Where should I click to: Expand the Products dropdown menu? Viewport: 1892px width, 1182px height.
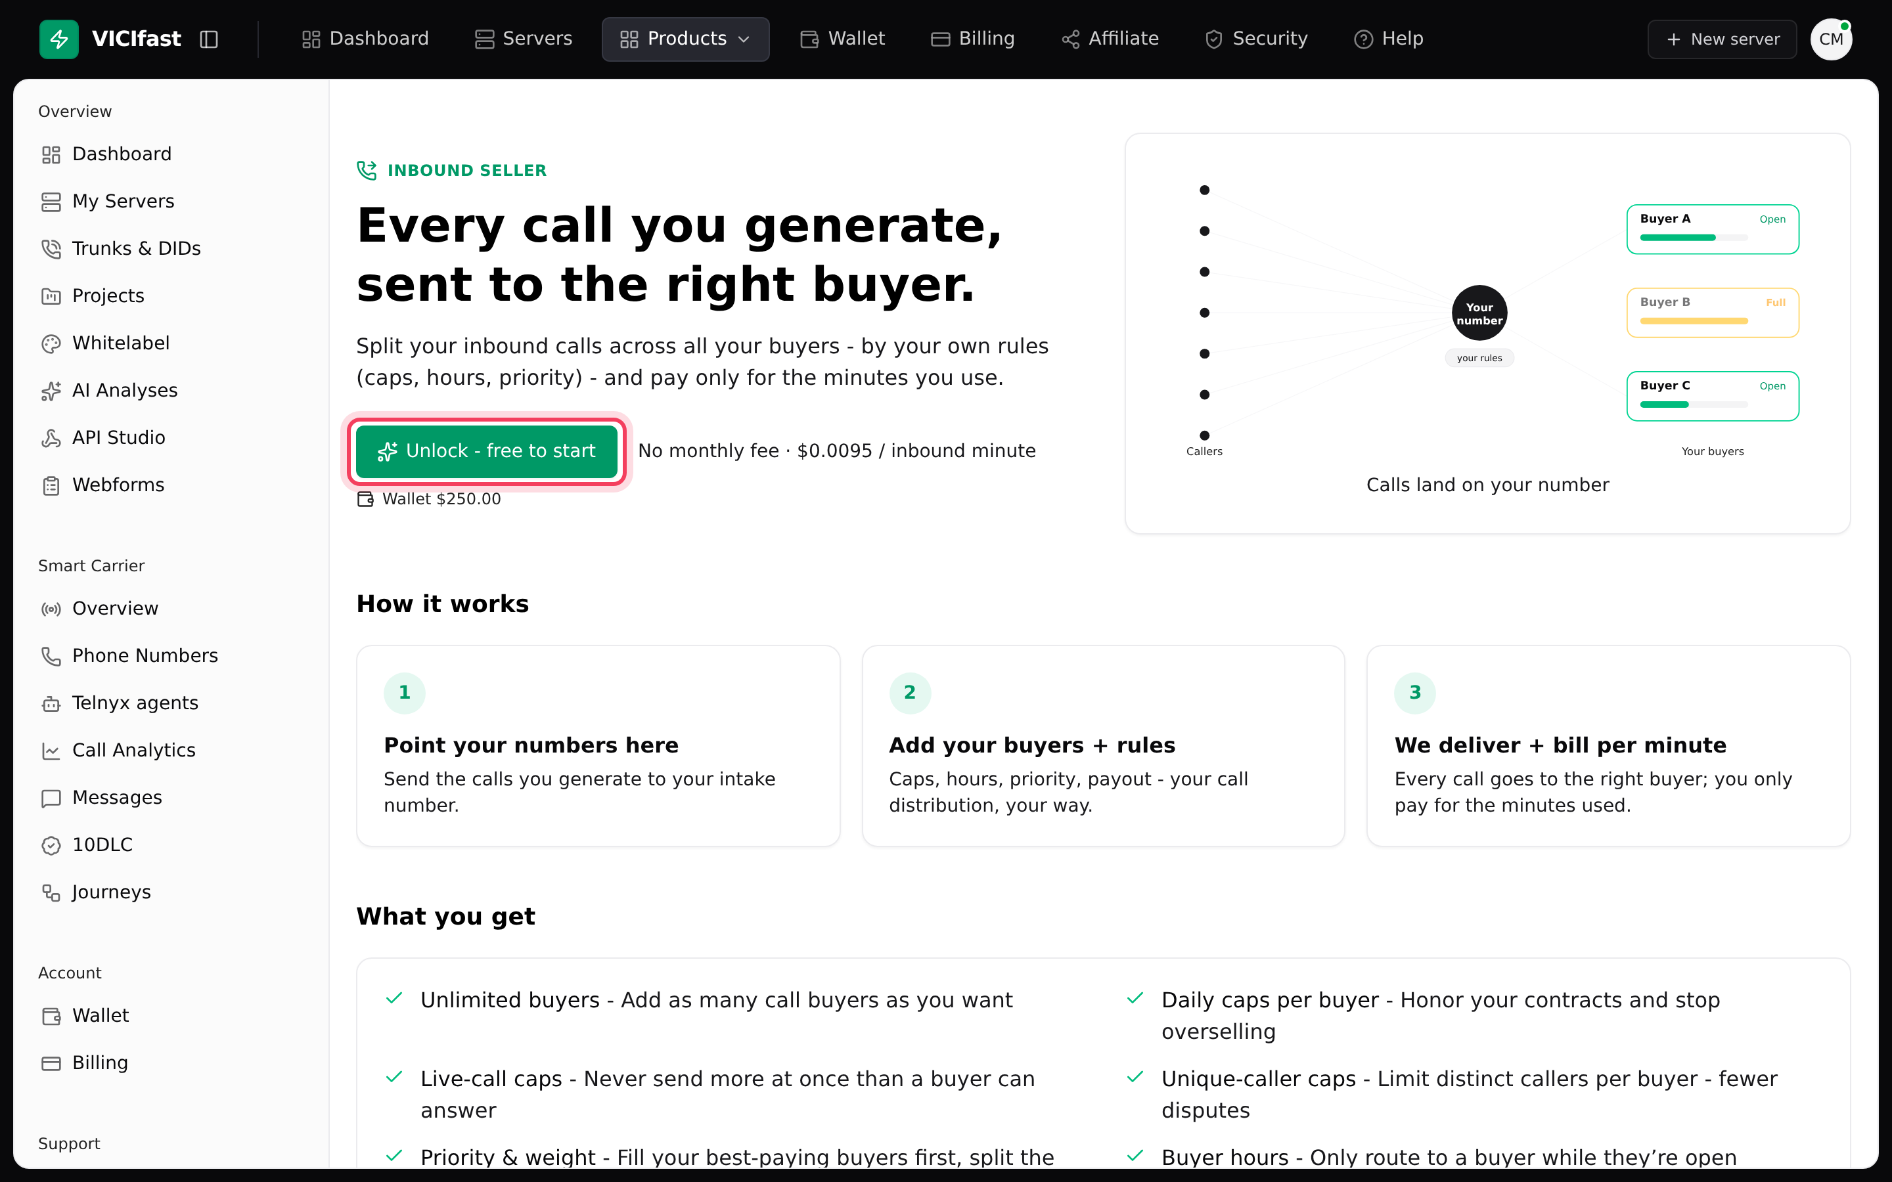click(685, 39)
